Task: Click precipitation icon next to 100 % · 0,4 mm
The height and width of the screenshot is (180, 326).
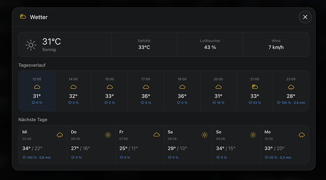Action: coord(279,102)
